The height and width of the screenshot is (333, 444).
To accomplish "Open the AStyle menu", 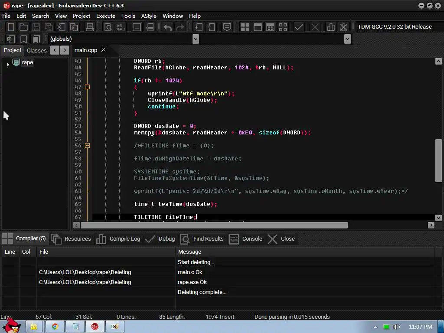I will pos(149,16).
